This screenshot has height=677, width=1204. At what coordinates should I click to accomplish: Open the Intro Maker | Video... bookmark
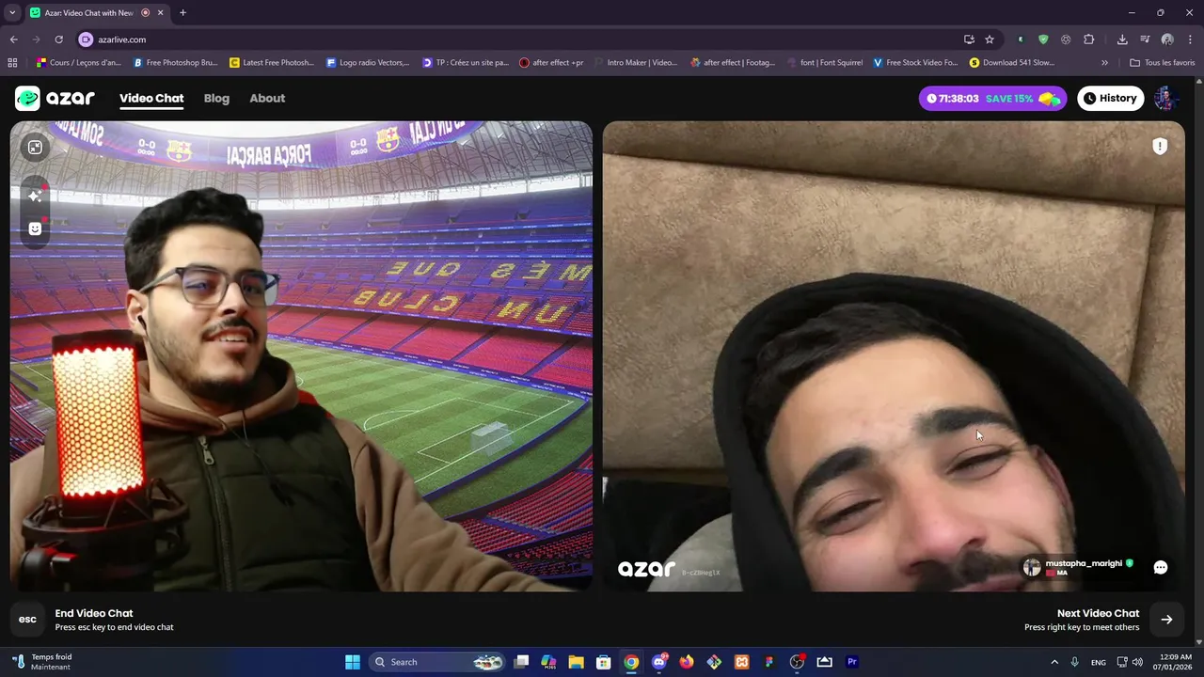tap(634, 63)
